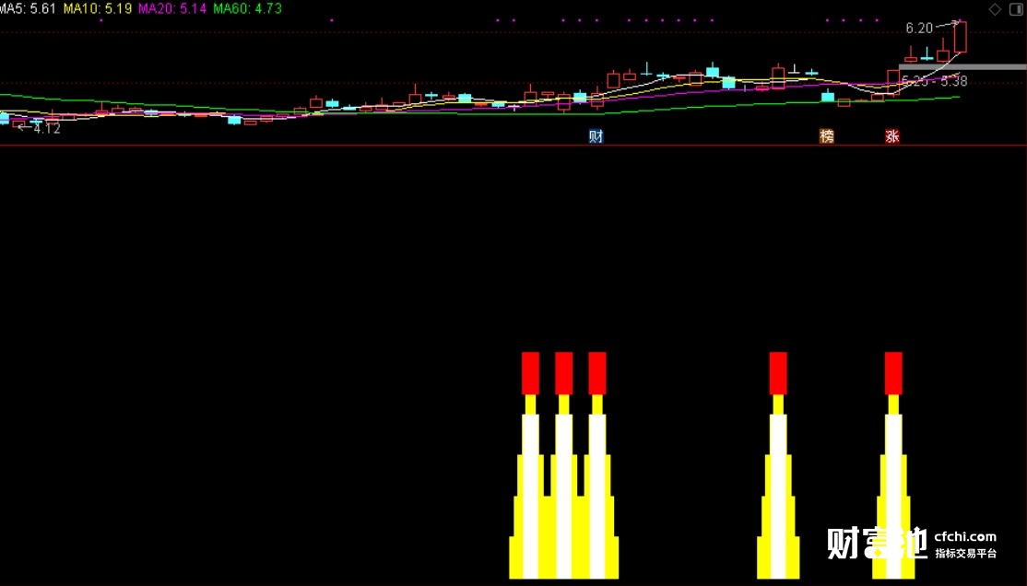Image resolution: width=1027 pixels, height=586 pixels.
Task: Click the 5.25 - 5.38 price range label
Action: pyautogui.click(x=935, y=81)
